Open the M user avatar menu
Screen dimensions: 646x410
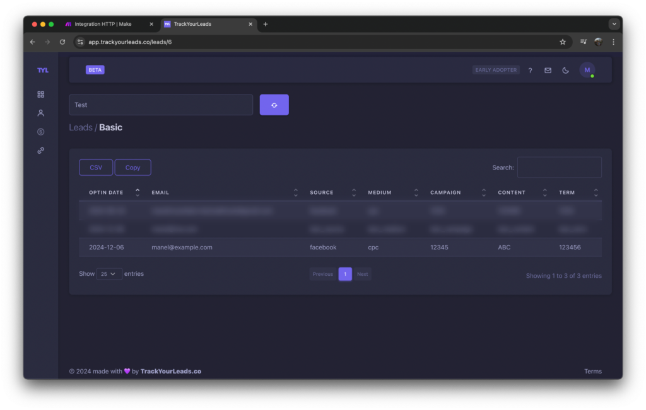(587, 70)
